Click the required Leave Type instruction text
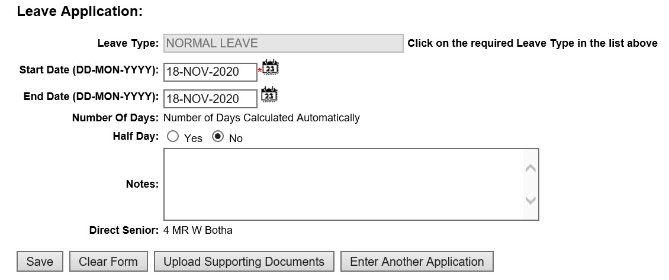Image resolution: width=669 pixels, height=280 pixels. tap(532, 43)
